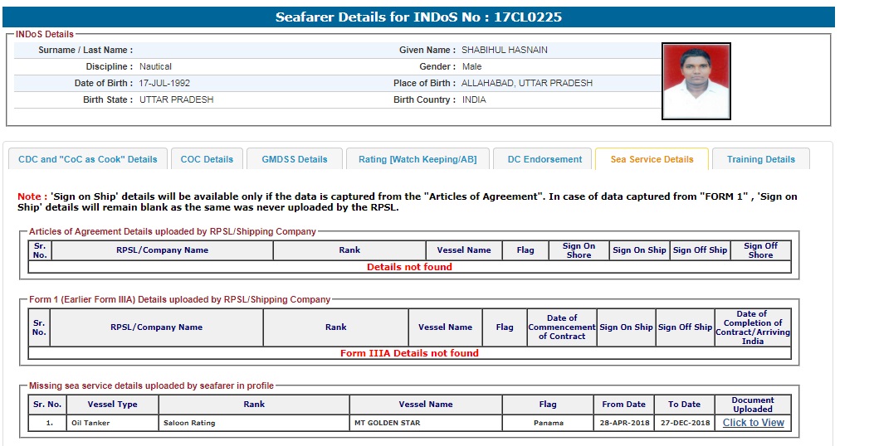Click the Seafarer Details INDoS title bar

click(418, 17)
